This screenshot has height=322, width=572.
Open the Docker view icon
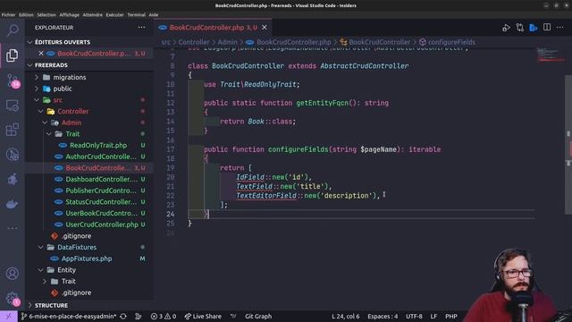tap(13, 204)
